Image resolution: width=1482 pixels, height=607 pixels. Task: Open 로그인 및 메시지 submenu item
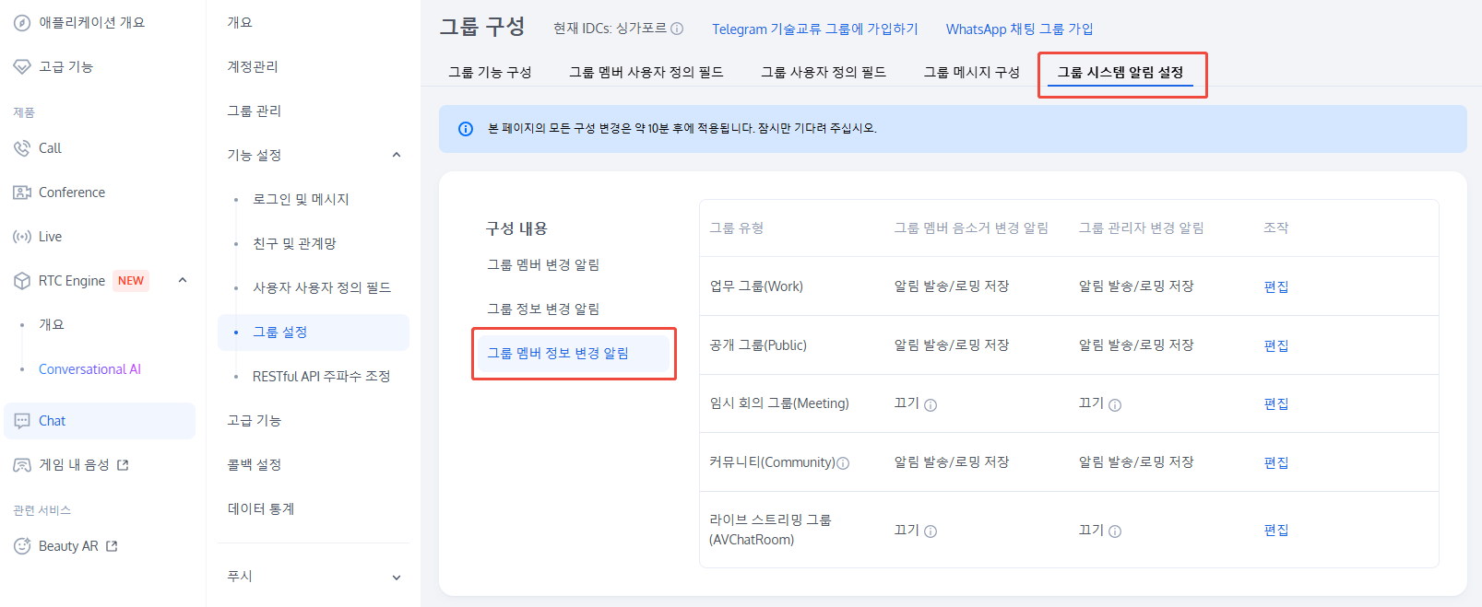301,199
